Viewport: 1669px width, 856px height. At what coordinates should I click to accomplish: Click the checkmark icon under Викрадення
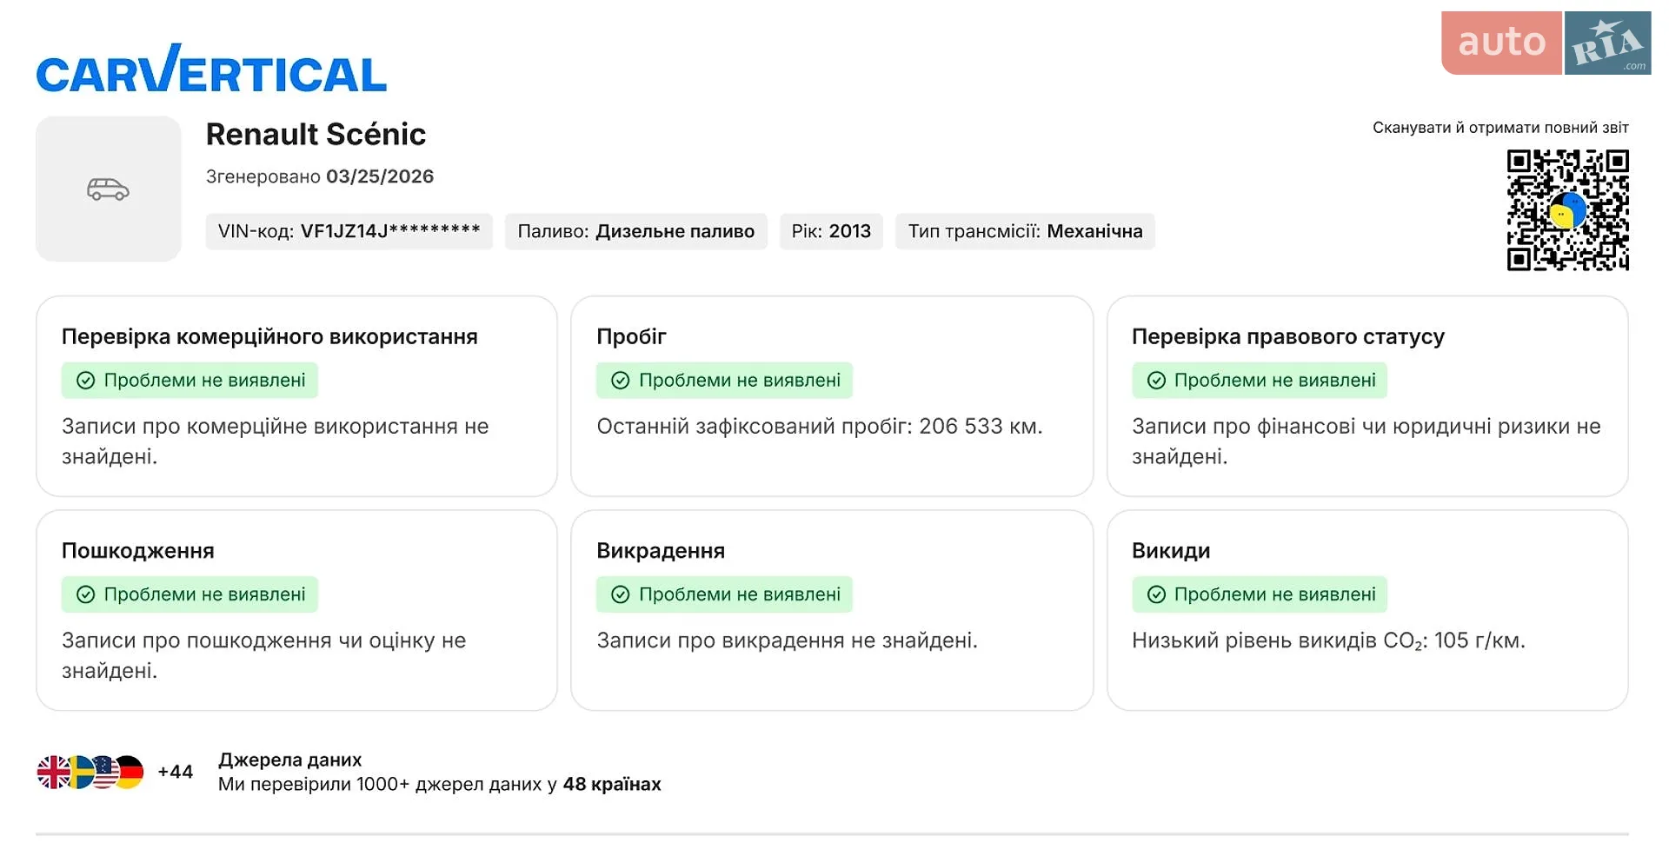(x=620, y=594)
